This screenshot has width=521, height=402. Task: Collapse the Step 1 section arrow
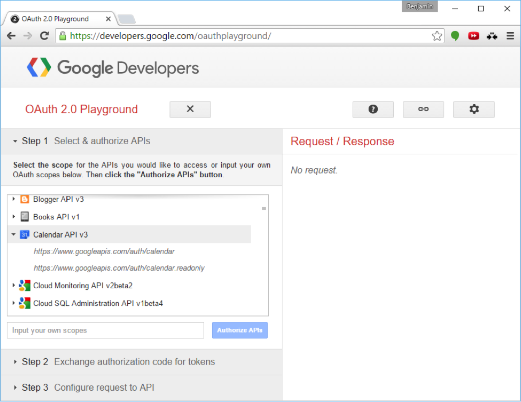[15, 141]
